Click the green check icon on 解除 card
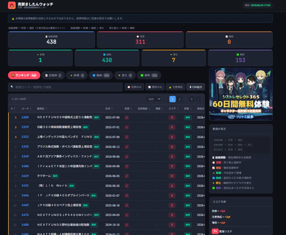The width and height of the screenshot is (286, 235). [x=238, y=55]
